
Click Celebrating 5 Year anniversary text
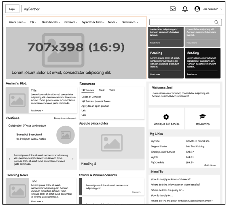point(27,125)
